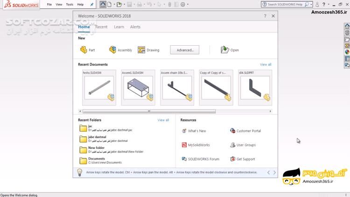Click the Open file icon in the dialog
The width and height of the screenshot is (350, 197).
(230, 50)
